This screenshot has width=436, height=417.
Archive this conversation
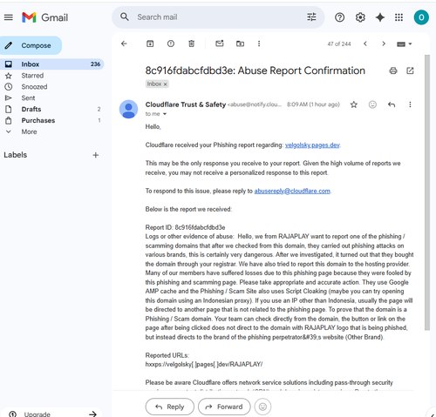[x=150, y=44]
